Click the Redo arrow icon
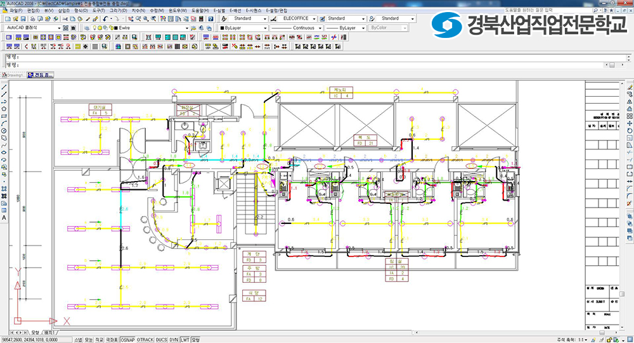The width and height of the screenshot is (634, 343). click(x=117, y=18)
